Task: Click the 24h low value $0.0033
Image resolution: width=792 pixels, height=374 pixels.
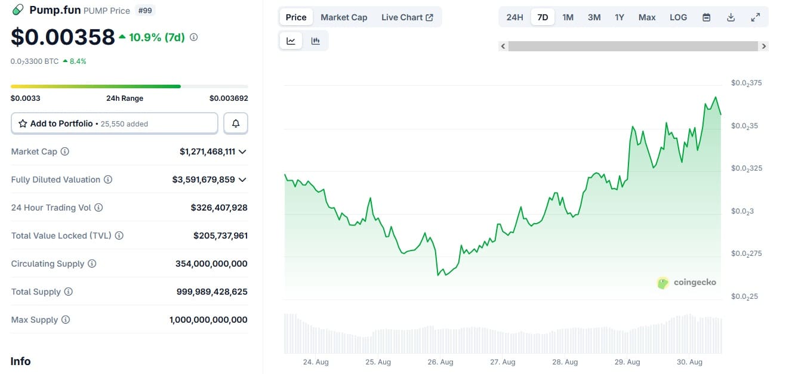Action: coord(26,98)
